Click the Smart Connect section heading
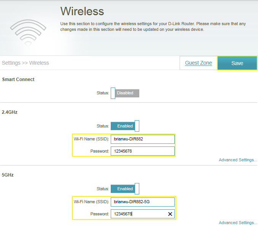Image resolution: width=258 pixels, height=226 pixels. tap(18, 80)
